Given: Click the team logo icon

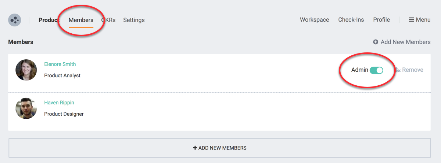Looking at the screenshot, I should tap(15, 20).
